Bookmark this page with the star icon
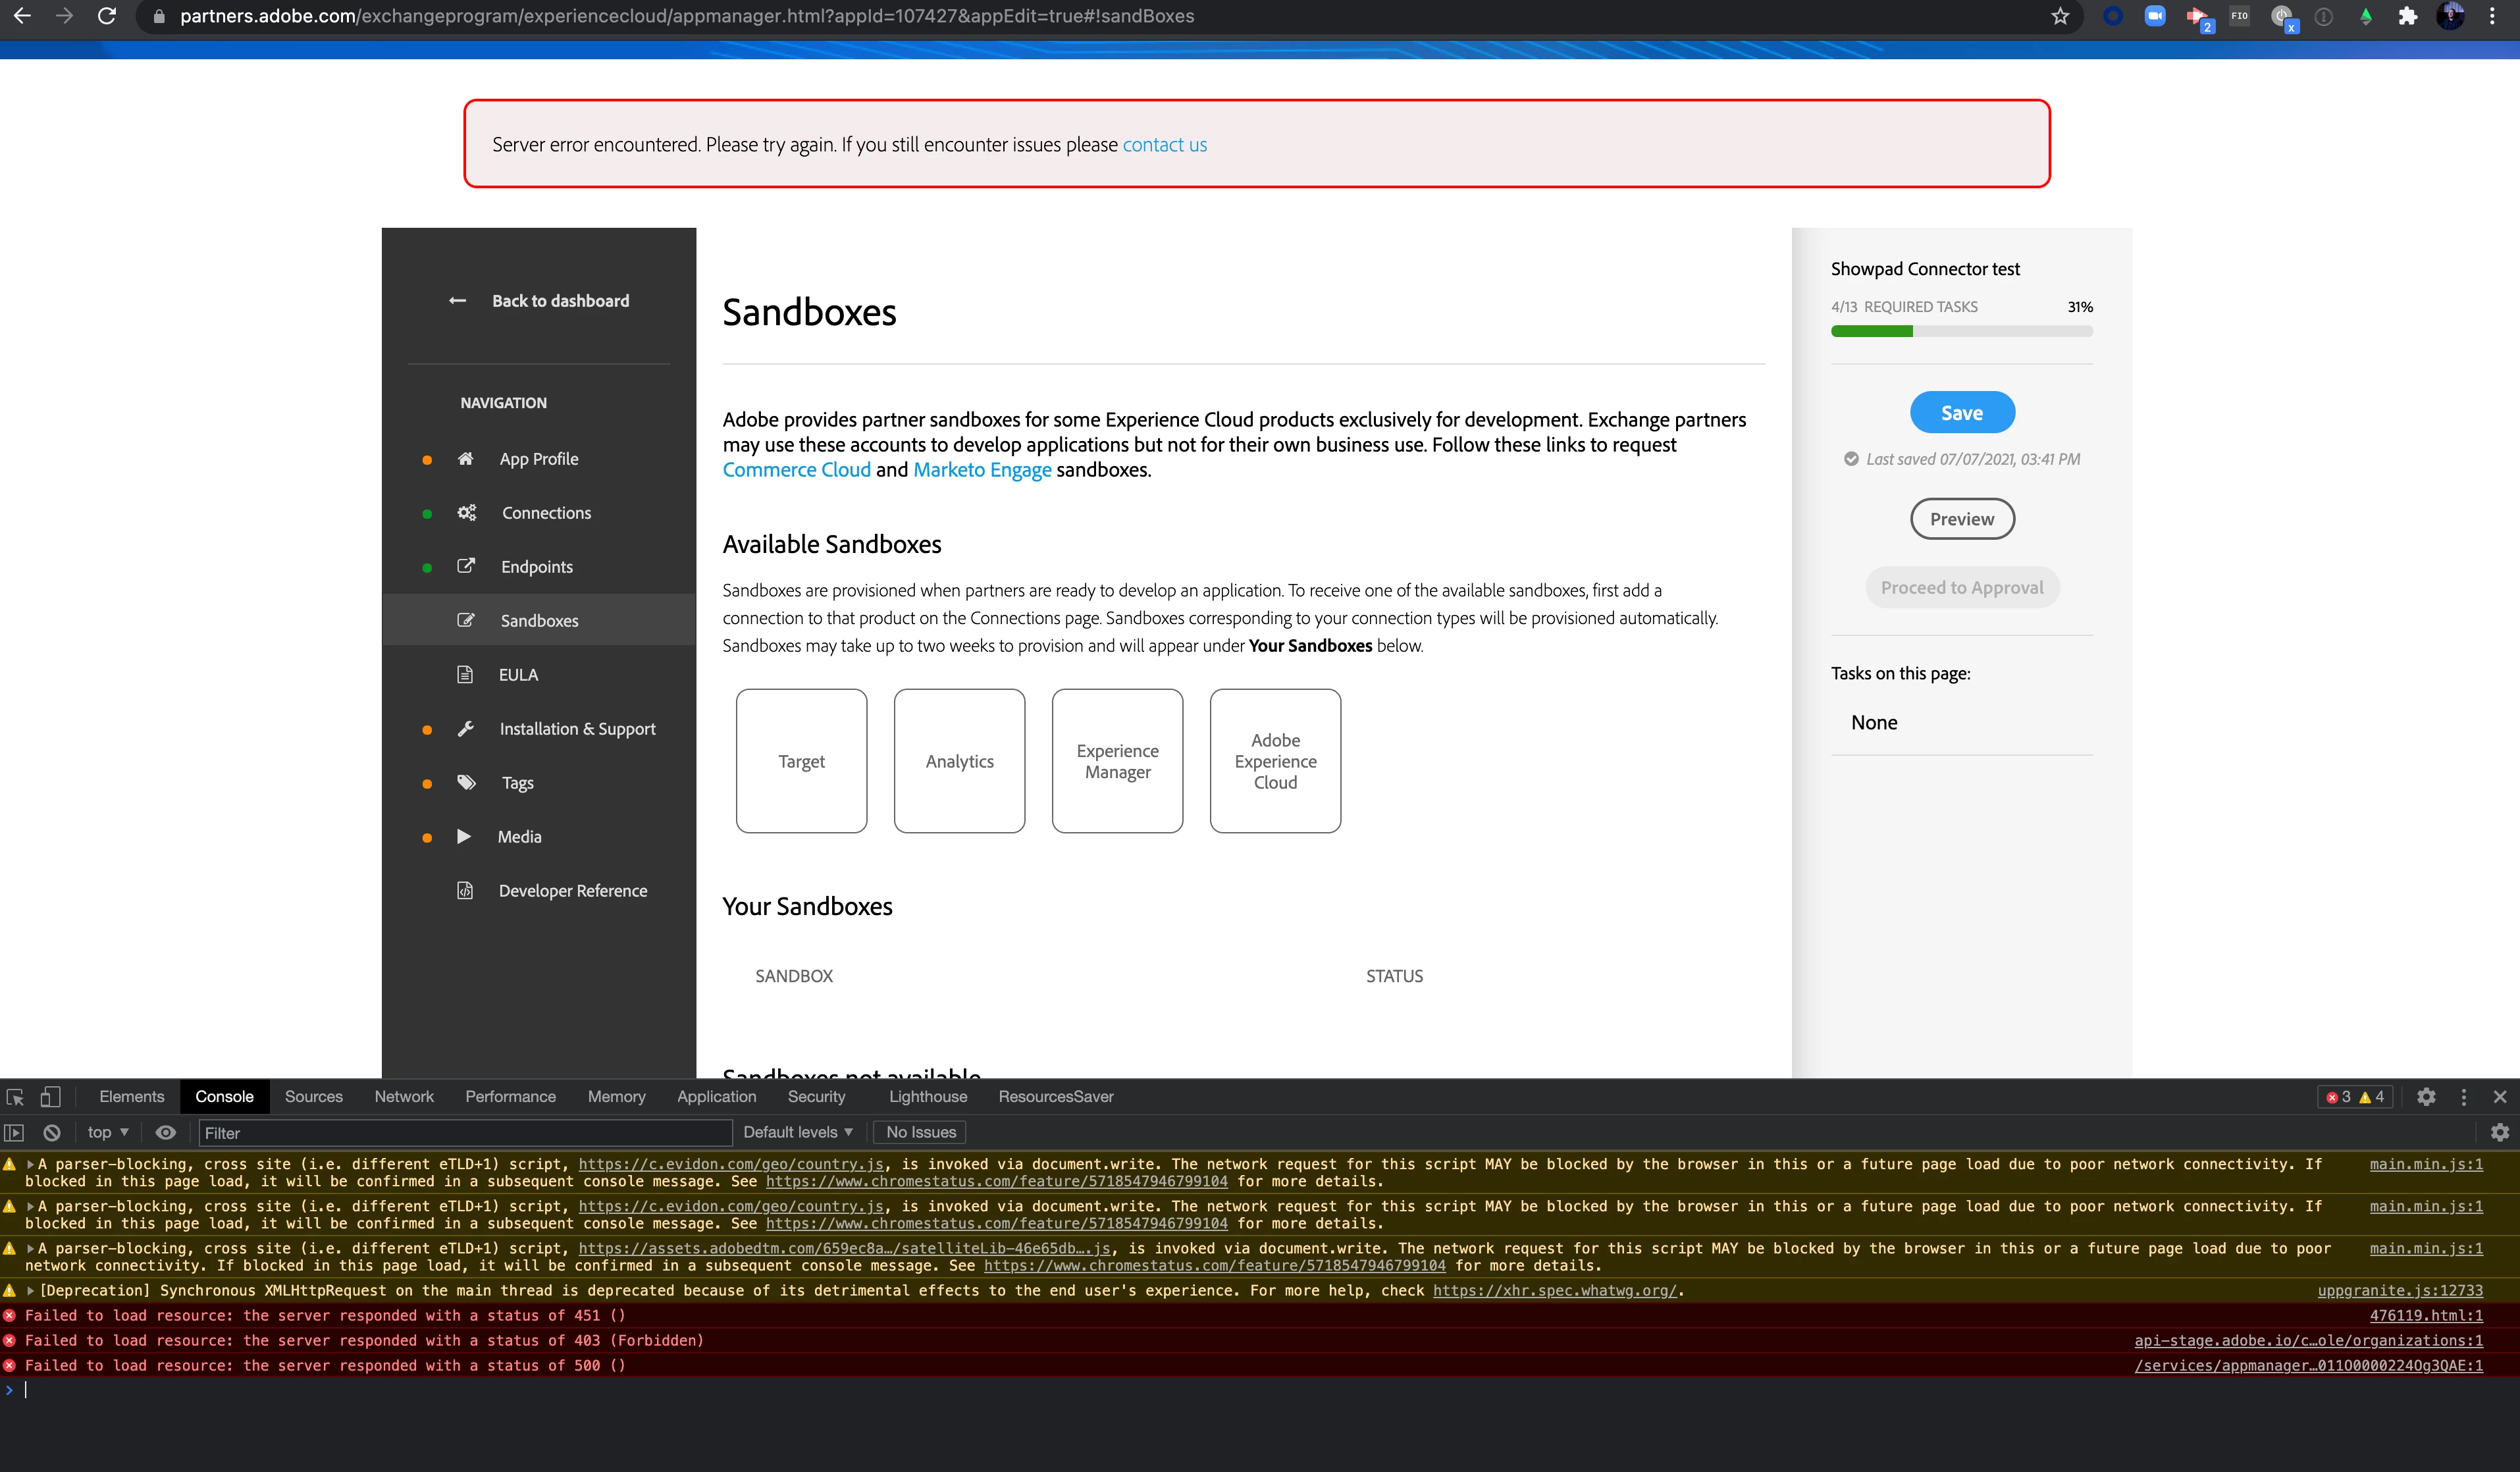This screenshot has width=2520, height=1472. (2060, 16)
